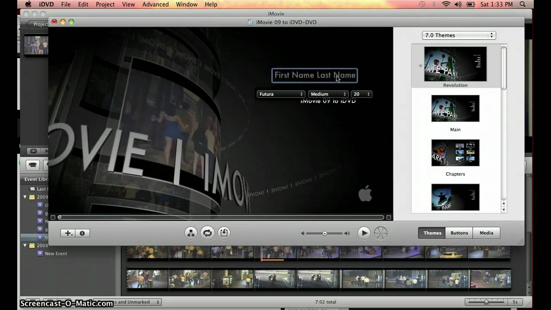Show the DVD map view
The height and width of the screenshot is (310, 551).
point(191,233)
